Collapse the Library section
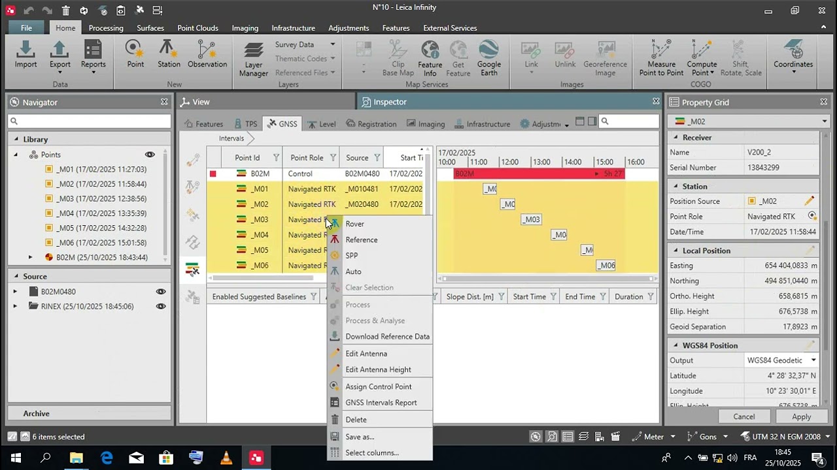 pos(16,139)
